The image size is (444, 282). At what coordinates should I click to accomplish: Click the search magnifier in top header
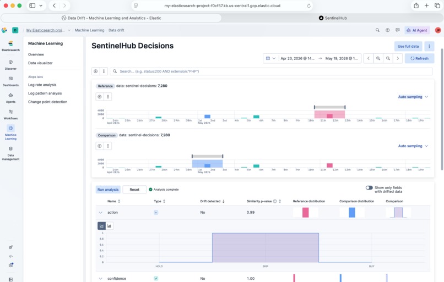(x=377, y=30)
